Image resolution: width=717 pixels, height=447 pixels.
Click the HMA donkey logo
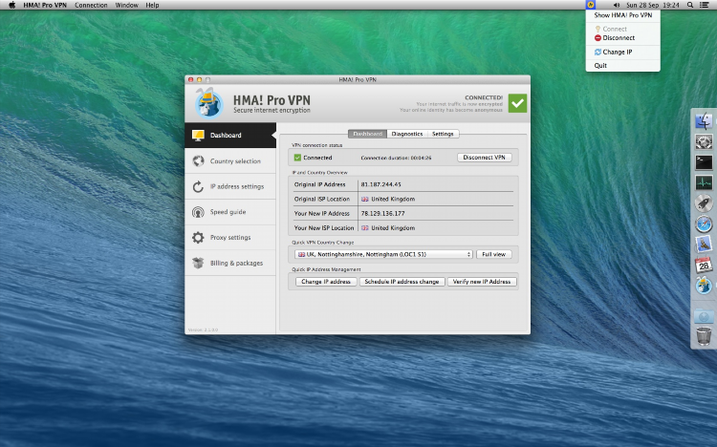(x=208, y=103)
